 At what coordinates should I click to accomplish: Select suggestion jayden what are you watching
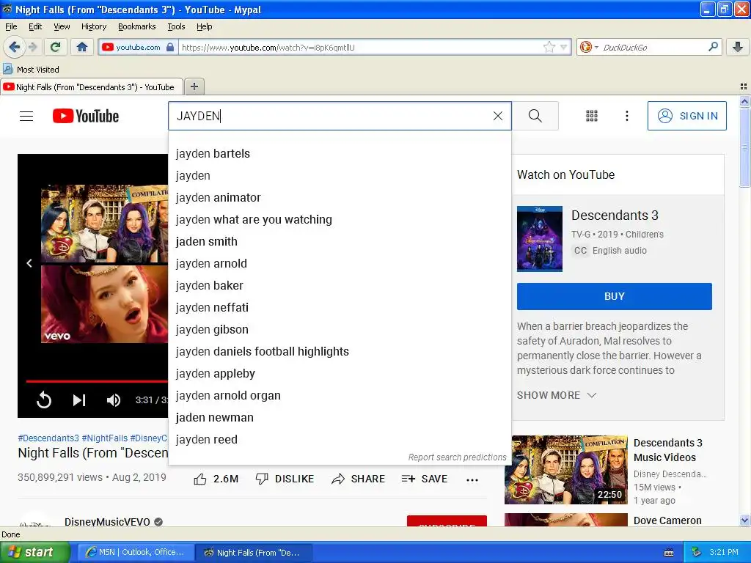tap(340, 220)
